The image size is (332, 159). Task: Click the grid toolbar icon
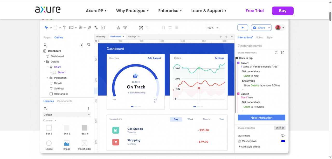coord(177,28)
